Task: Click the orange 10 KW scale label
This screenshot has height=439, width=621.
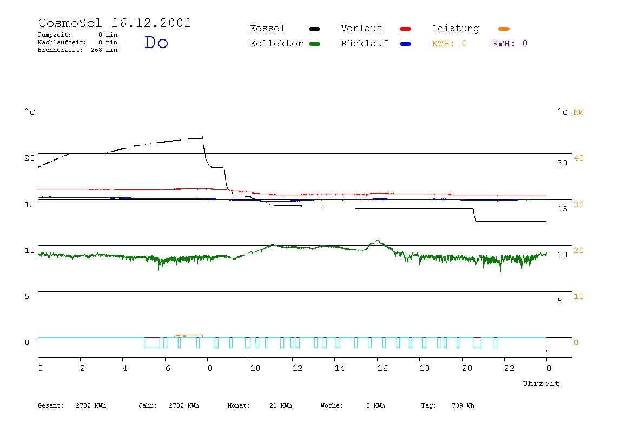Action: [579, 296]
